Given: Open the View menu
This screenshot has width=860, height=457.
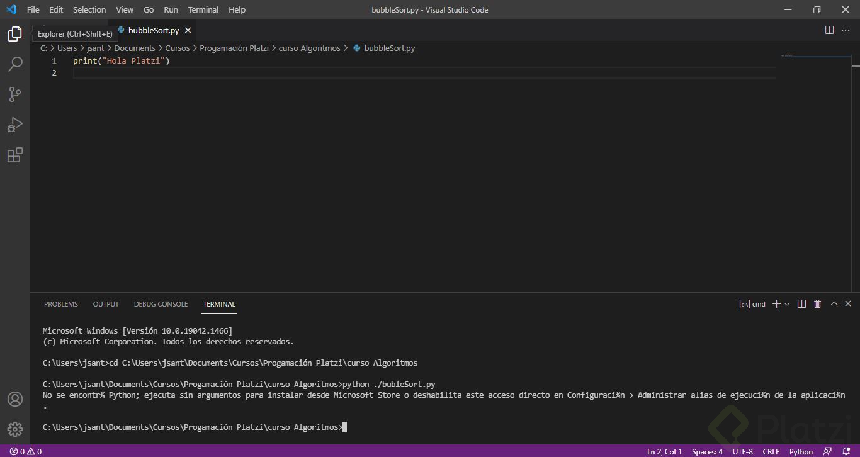Looking at the screenshot, I should (125, 9).
